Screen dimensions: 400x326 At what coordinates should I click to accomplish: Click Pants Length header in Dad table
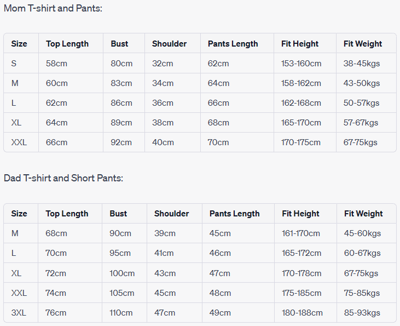click(235, 214)
